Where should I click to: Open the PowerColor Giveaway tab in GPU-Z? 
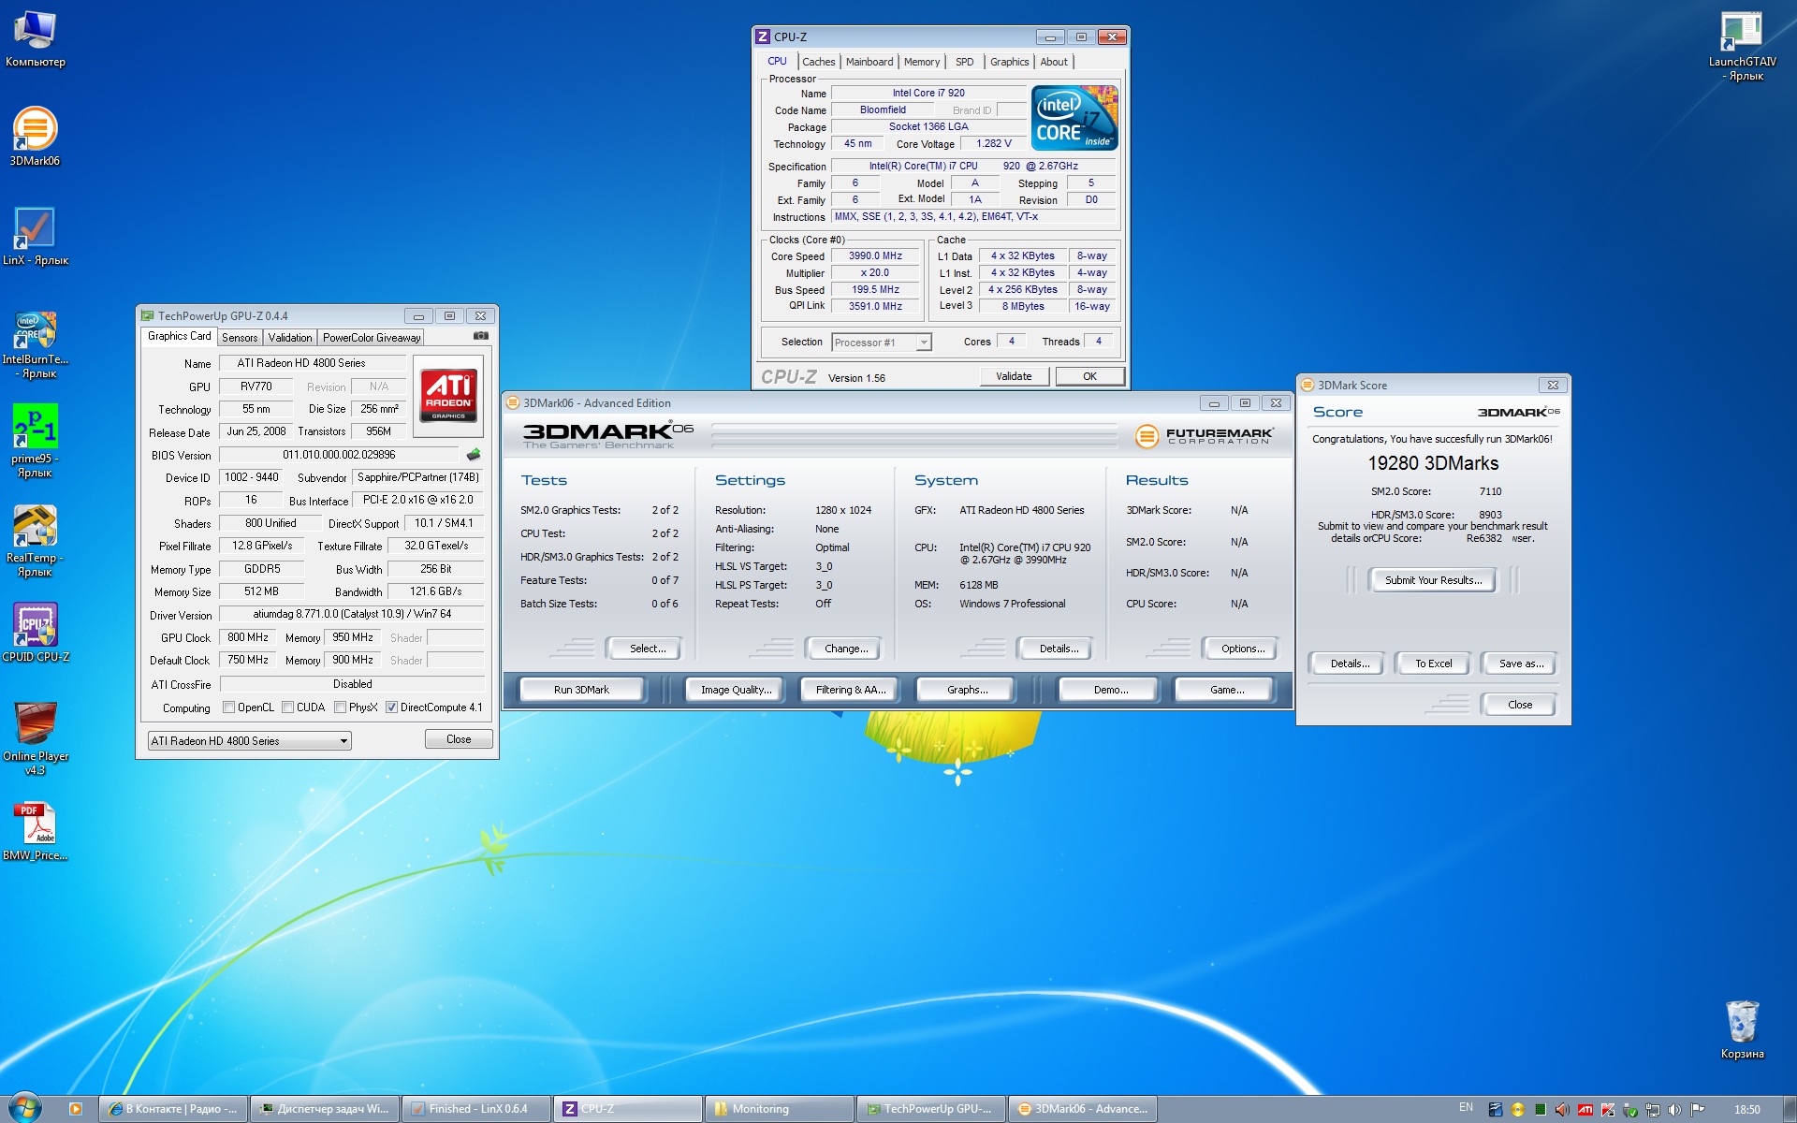coord(372,338)
